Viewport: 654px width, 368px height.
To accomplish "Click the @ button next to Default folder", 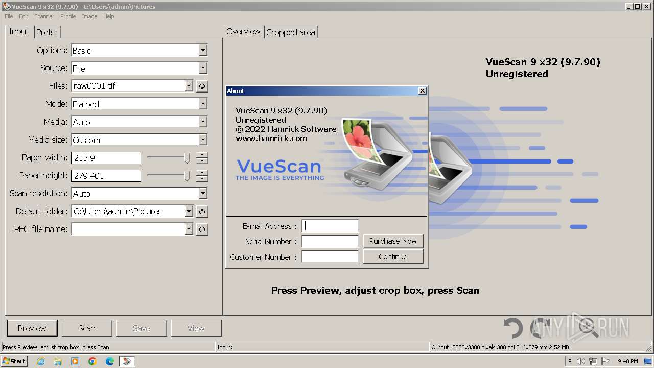I will [x=202, y=211].
